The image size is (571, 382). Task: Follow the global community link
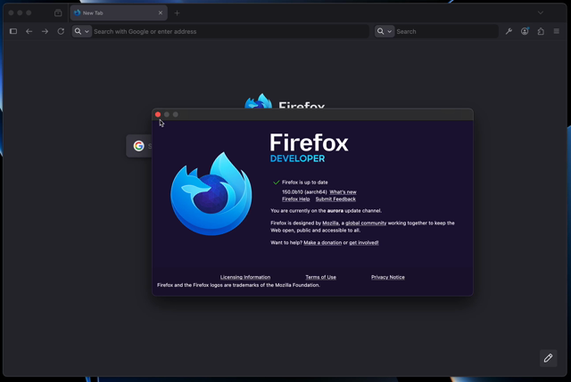click(x=366, y=224)
